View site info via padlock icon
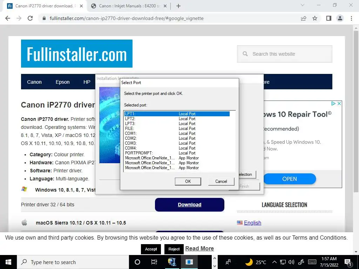This screenshot has width=359, height=269. pyautogui.click(x=44, y=18)
